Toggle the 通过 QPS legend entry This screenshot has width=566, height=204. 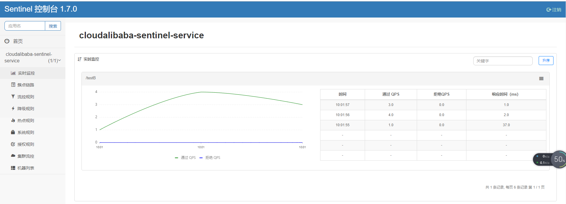(185, 158)
